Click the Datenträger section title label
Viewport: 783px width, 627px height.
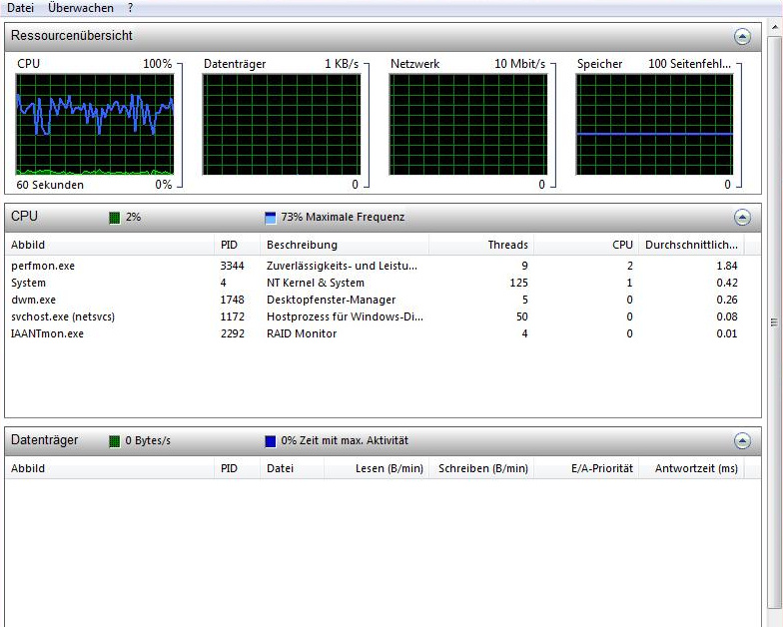44,439
